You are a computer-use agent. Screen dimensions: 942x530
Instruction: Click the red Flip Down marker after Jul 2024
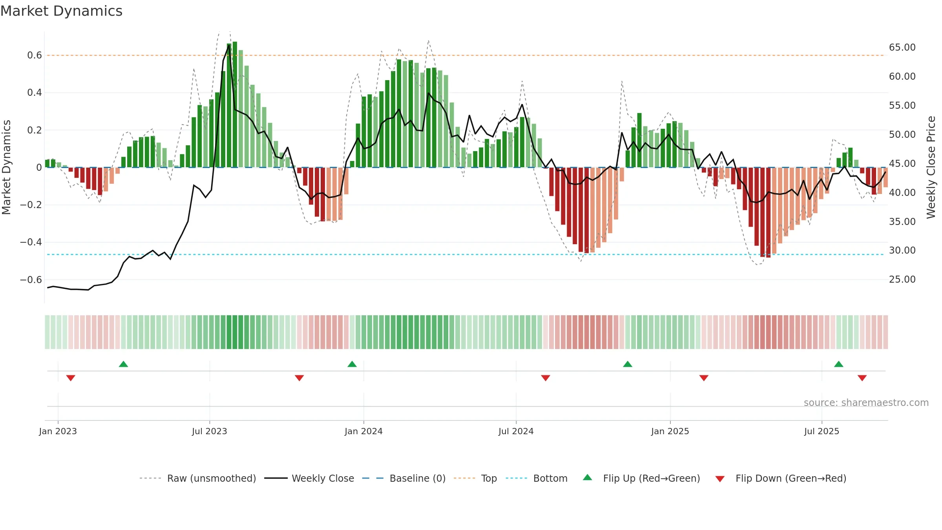(546, 378)
